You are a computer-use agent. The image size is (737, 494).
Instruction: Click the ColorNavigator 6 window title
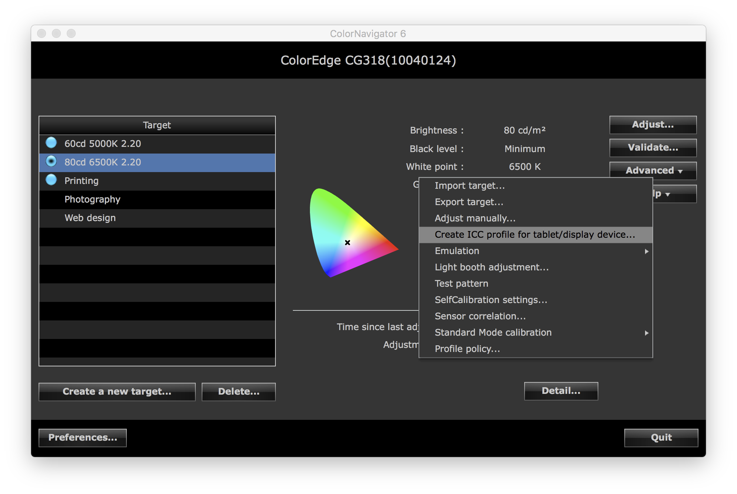tap(368, 34)
